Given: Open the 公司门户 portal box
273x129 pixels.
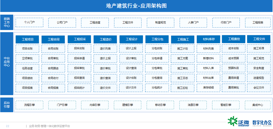Looking at the screenshot, I should (x=62, y=22).
